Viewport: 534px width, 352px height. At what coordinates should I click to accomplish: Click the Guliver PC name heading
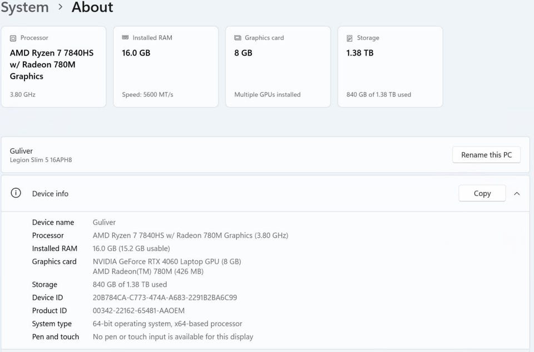point(21,151)
